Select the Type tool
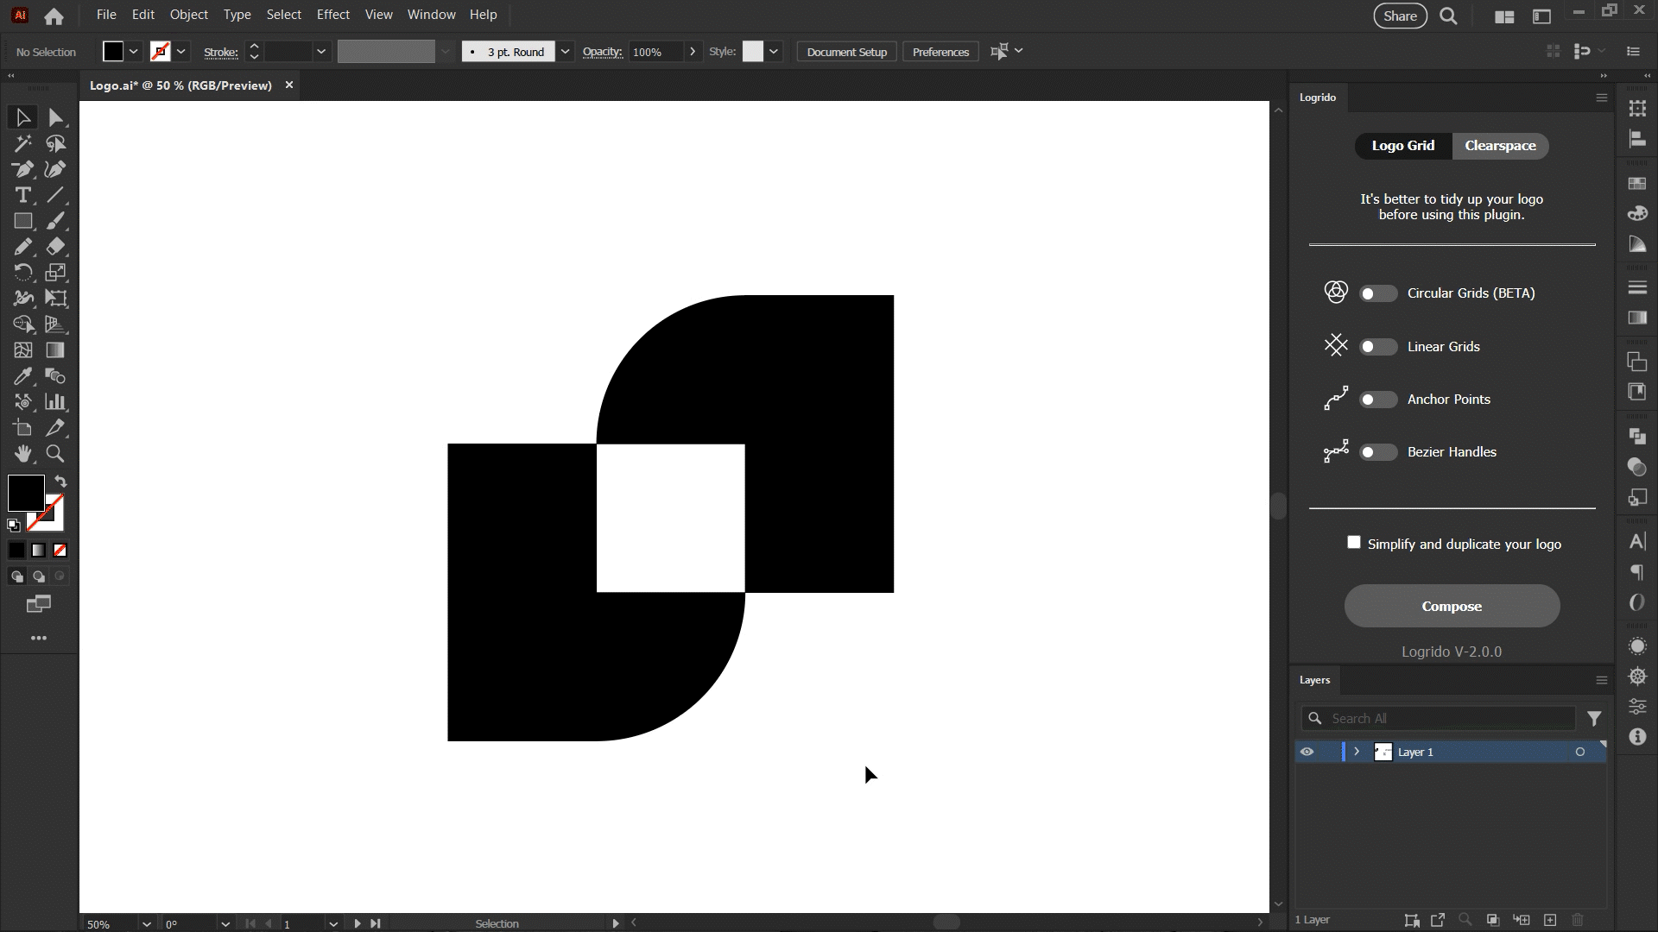1658x932 pixels. coord(23,195)
